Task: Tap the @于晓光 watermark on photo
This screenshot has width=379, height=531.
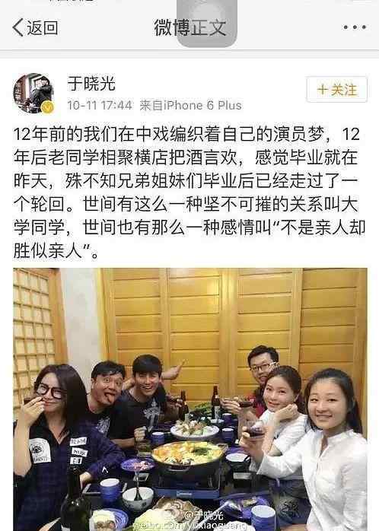Action: click(x=204, y=516)
